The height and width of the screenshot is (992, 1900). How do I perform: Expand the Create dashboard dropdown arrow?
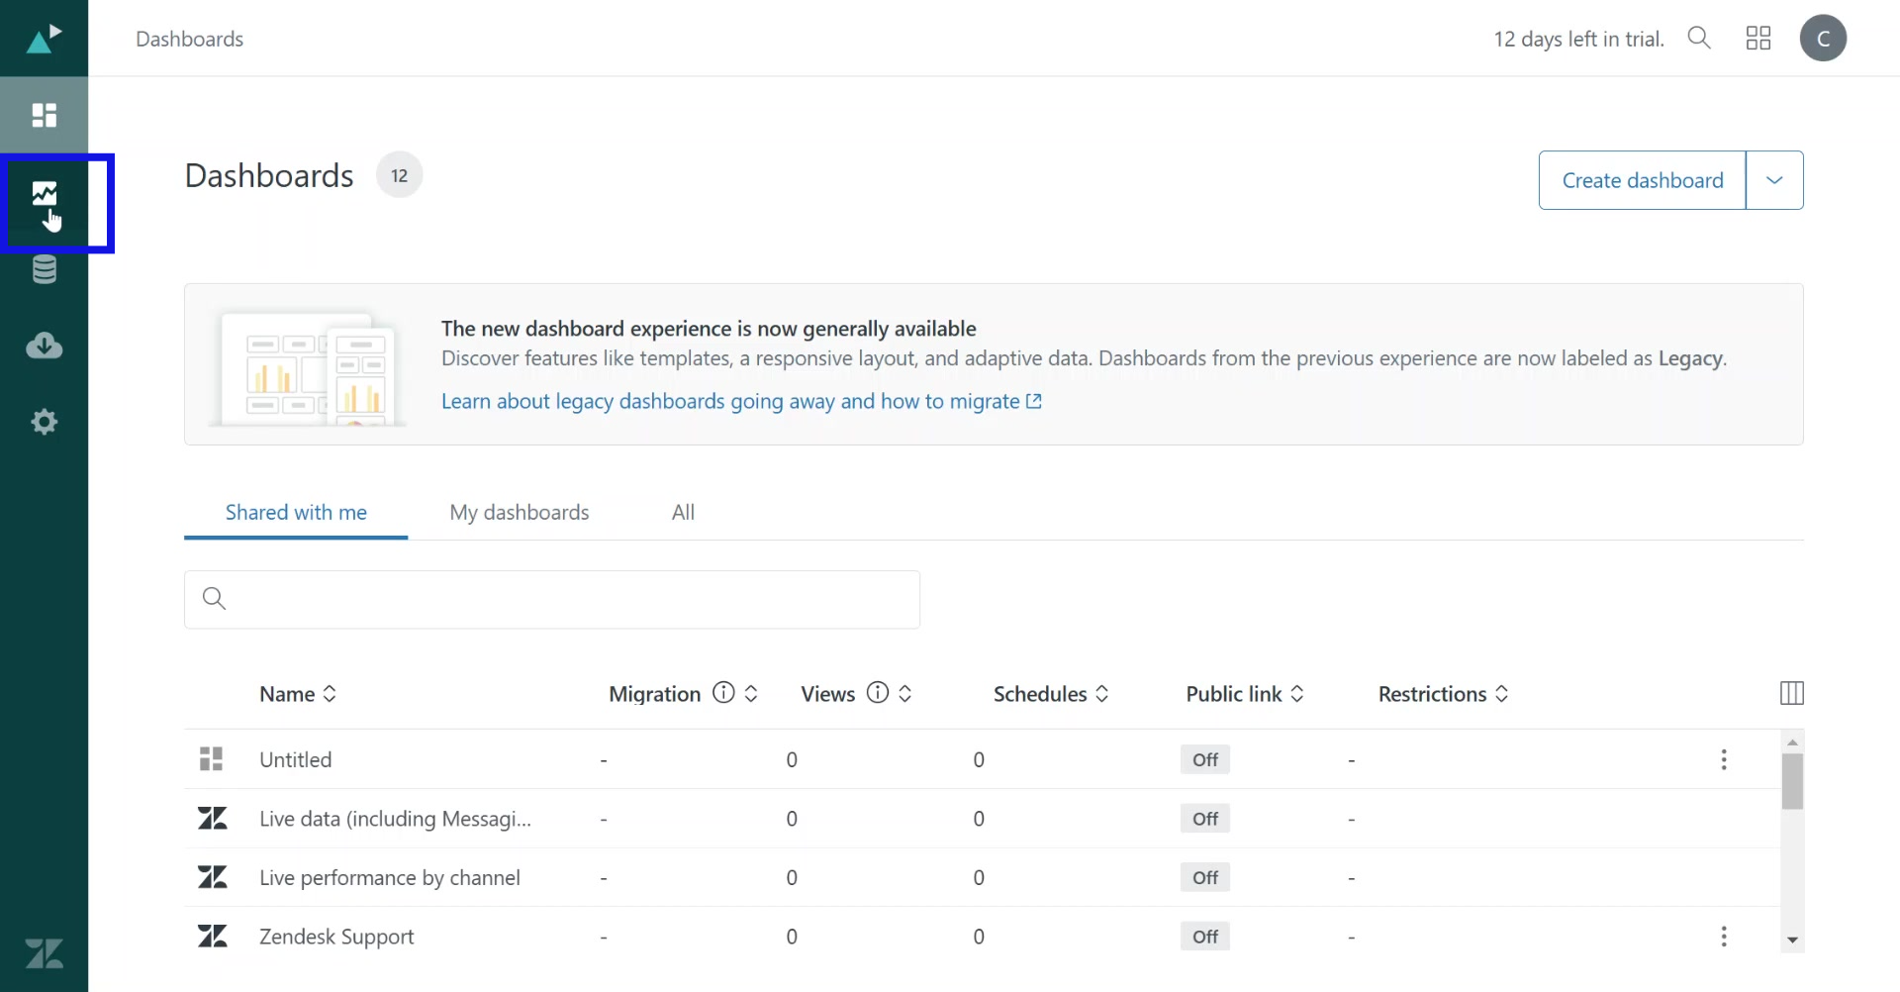point(1773,180)
